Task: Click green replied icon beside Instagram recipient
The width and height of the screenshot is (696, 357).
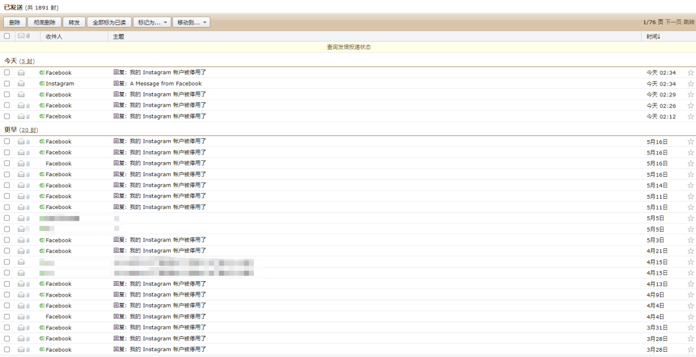Action: tap(42, 83)
